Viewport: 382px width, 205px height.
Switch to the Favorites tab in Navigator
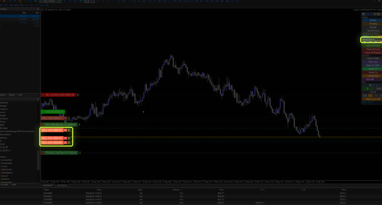(x=5, y=184)
